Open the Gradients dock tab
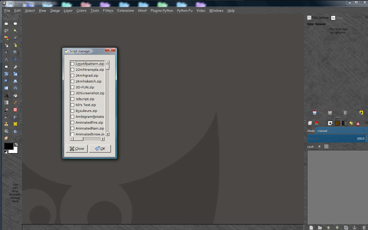The image size is (368, 230). pyautogui.click(x=344, y=123)
